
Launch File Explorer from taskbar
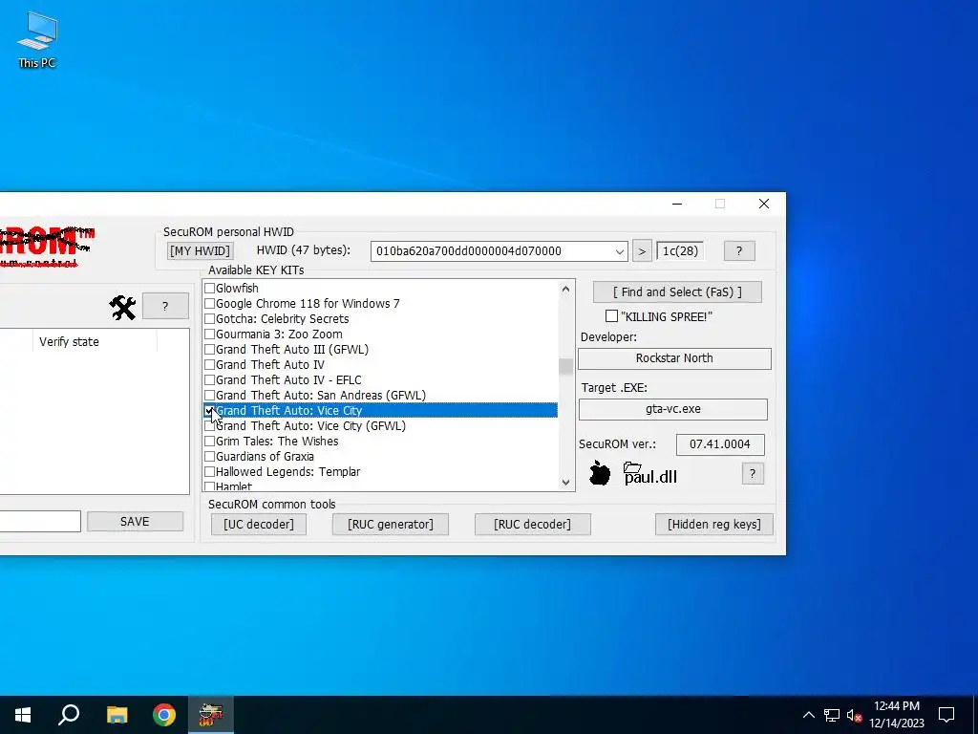pos(117,715)
